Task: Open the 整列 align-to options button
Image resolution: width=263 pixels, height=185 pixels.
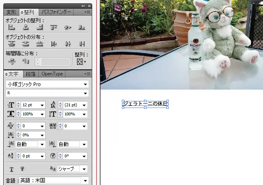Action: coord(80,61)
